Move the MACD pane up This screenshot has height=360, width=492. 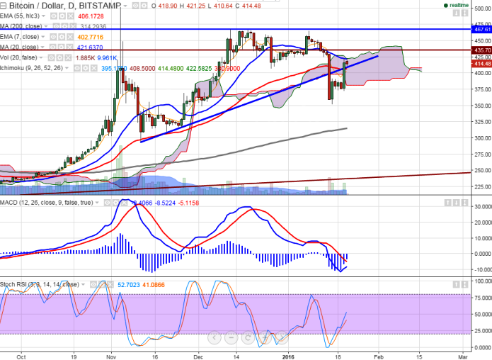[448, 203]
